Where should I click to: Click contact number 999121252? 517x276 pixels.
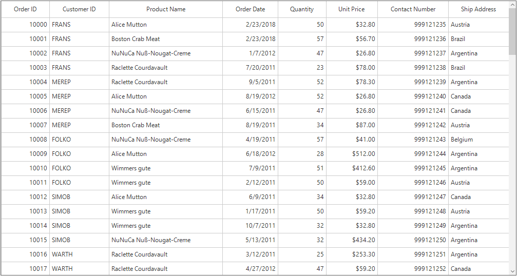[x=413, y=269]
